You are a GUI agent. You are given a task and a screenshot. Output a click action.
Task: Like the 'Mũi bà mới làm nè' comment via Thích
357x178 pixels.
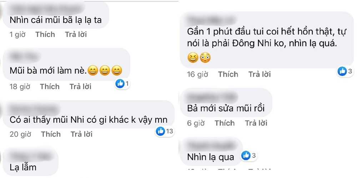coord(50,87)
